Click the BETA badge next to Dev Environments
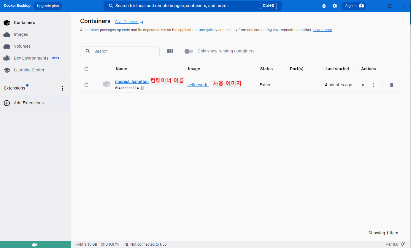Screen dimensions: 411x248 pos(56,58)
